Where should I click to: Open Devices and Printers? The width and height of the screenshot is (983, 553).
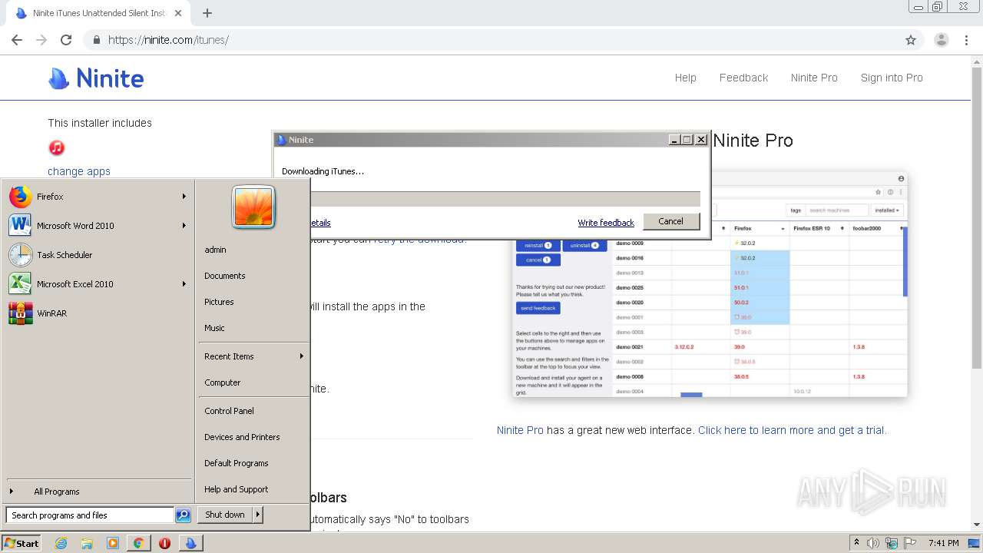(242, 437)
